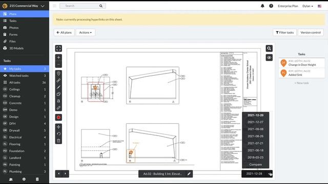The height and width of the screenshot is (184, 328).
Task: Select the text annotation tool
Action: tap(58, 101)
